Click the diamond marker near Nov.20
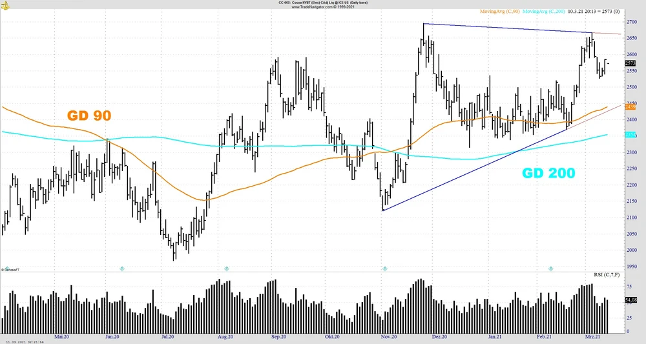646x344 pixels. pyautogui.click(x=384, y=268)
